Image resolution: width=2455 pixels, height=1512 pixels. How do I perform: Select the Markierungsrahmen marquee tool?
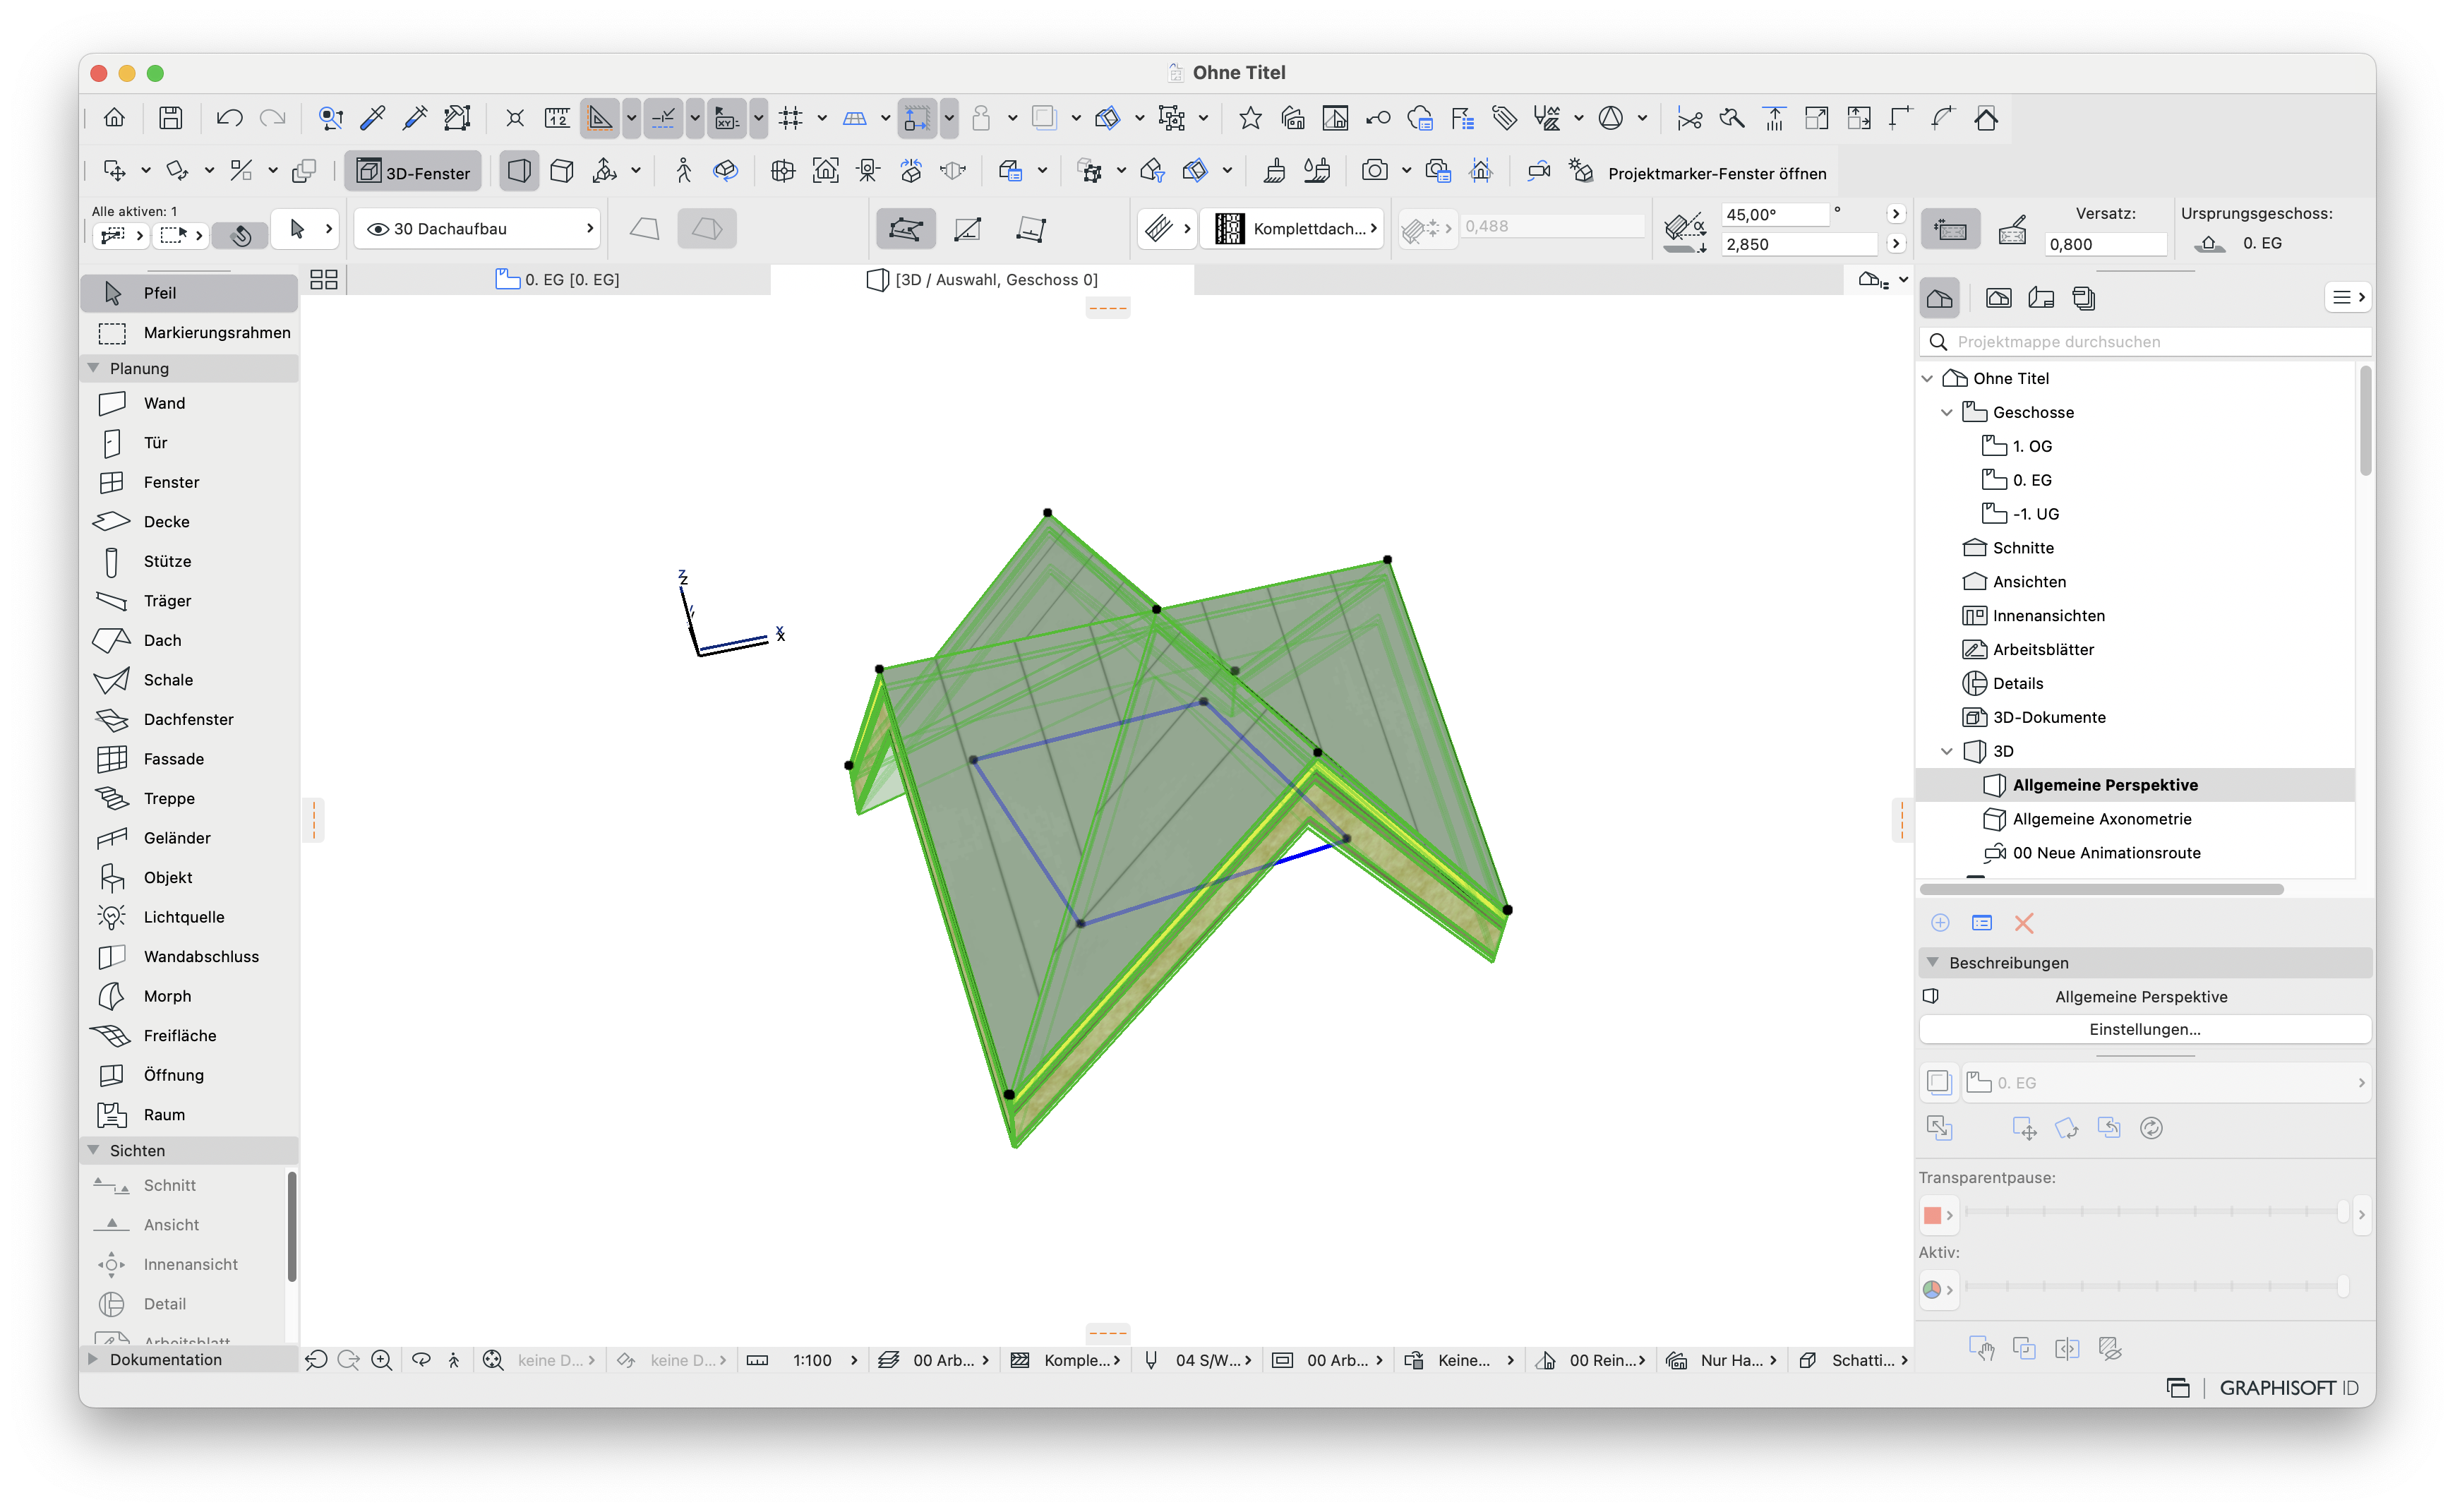[x=189, y=332]
